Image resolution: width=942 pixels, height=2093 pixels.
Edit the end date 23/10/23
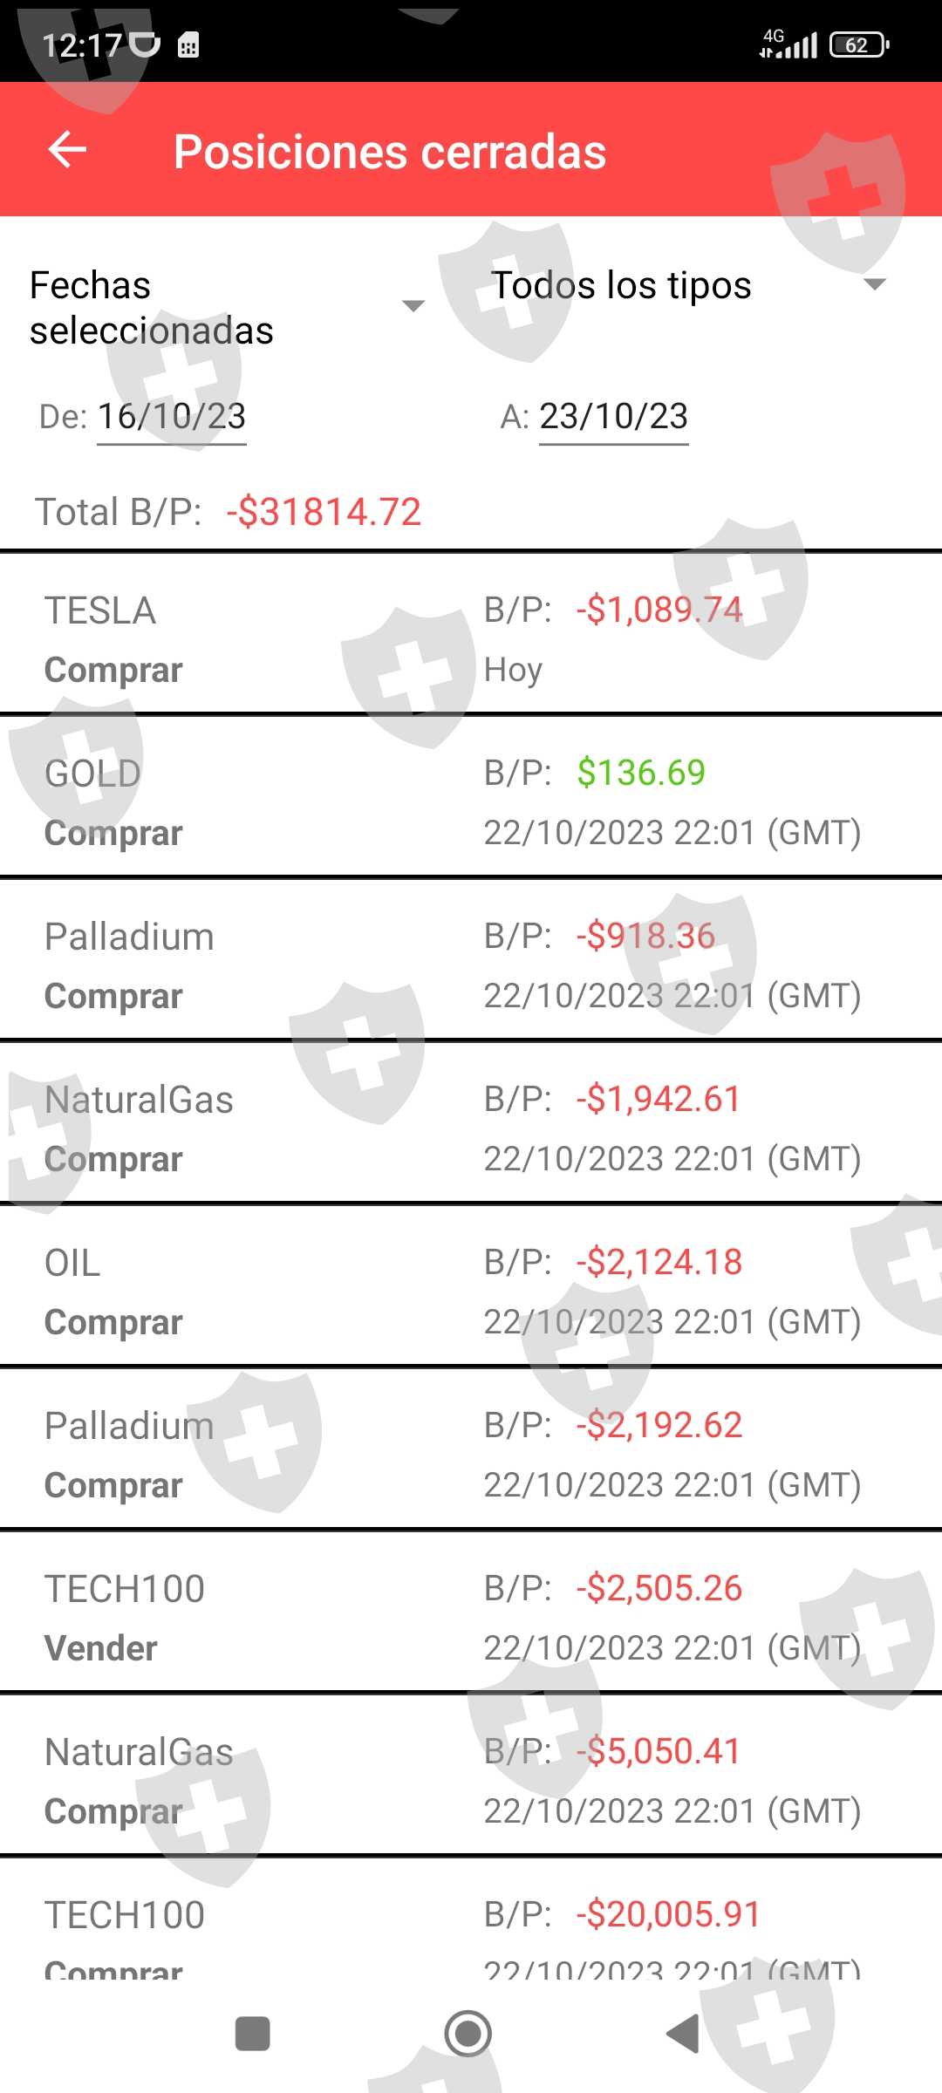(613, 417)
